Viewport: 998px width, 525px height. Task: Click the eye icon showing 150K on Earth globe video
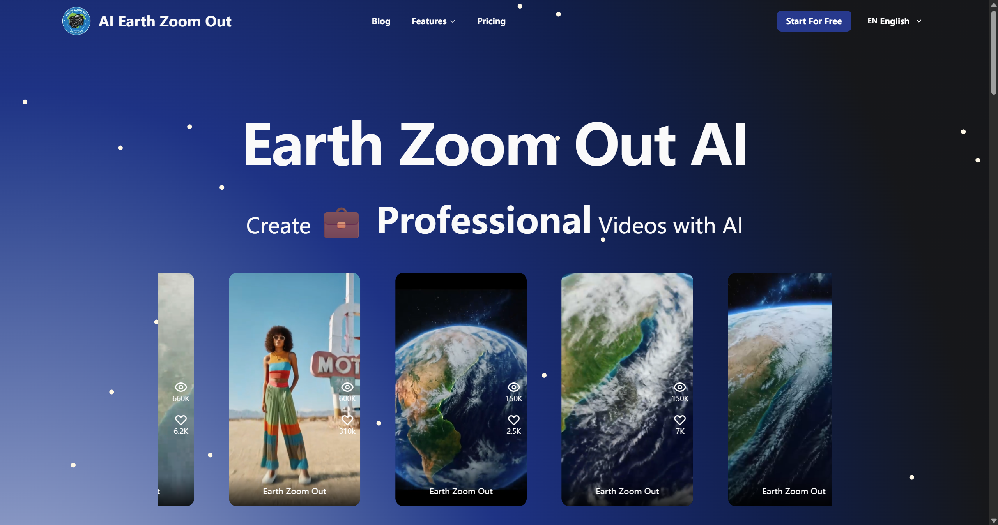pyautogui.click(x=513, y=387)
